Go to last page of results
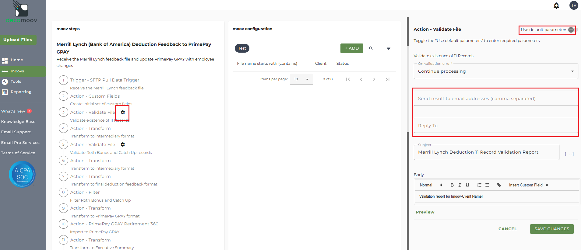This screenshot has height=250, width=581. tap(388, 79)
